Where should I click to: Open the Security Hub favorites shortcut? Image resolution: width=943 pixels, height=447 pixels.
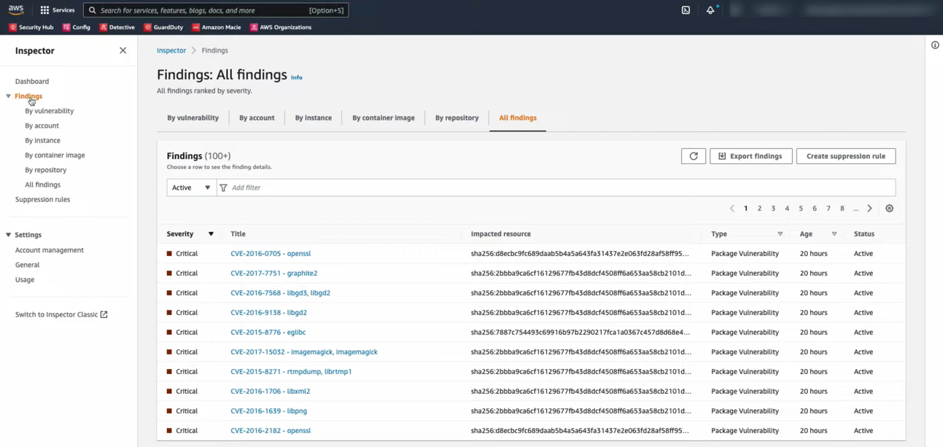[31, 27]
